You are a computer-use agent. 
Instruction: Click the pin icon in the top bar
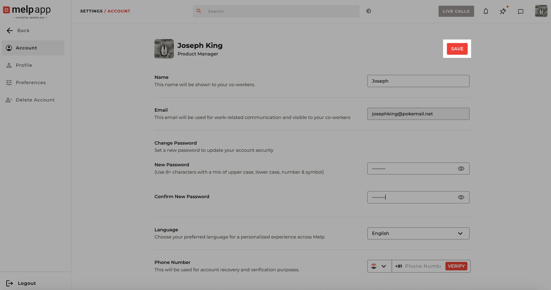coord(503,11)
